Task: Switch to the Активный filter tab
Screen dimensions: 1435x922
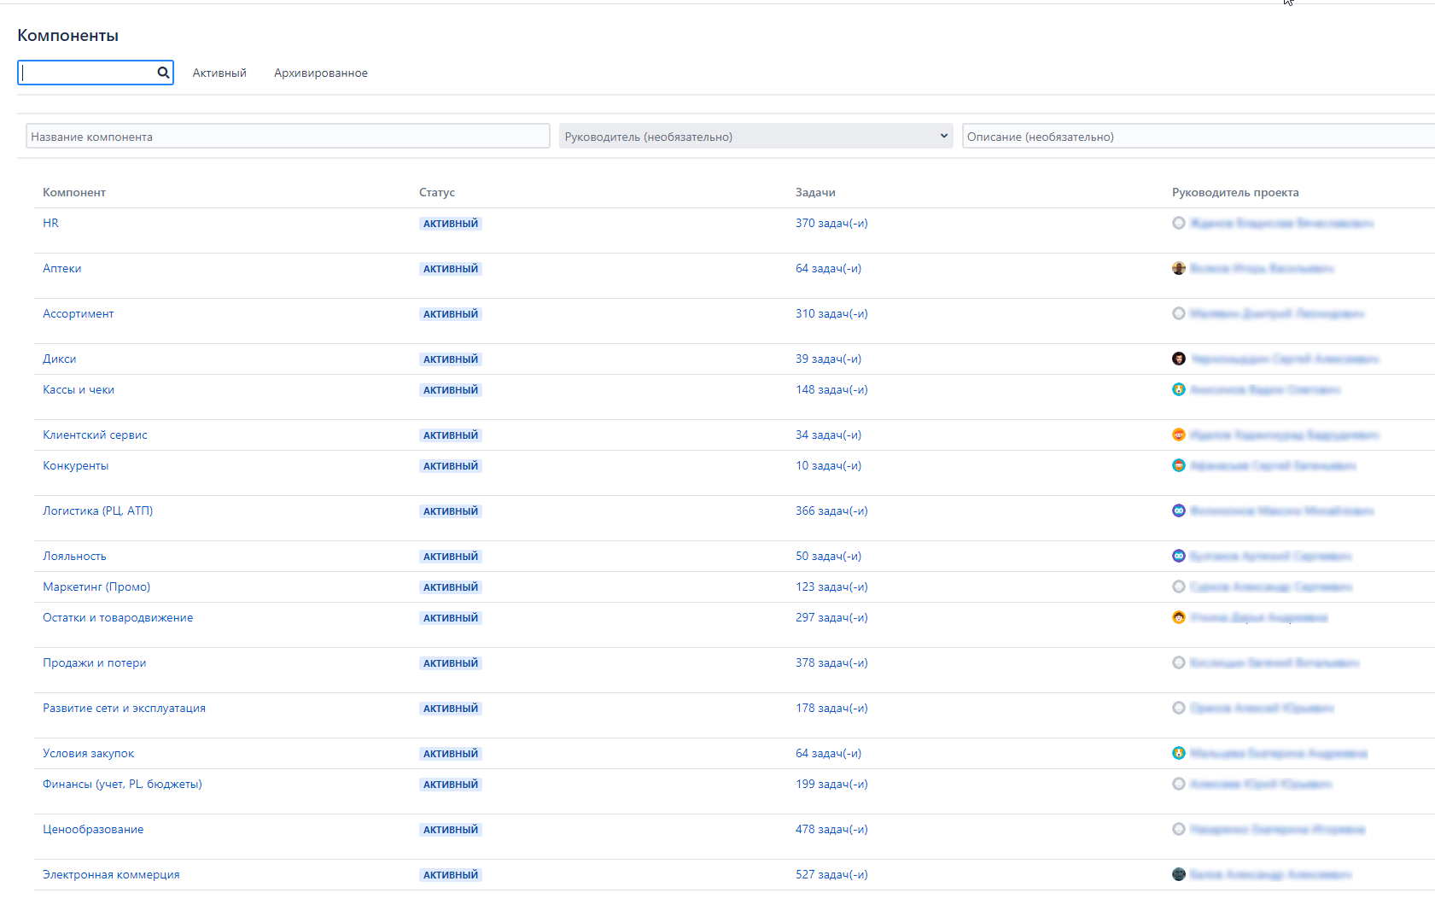Action: click(x=219, y=73)
